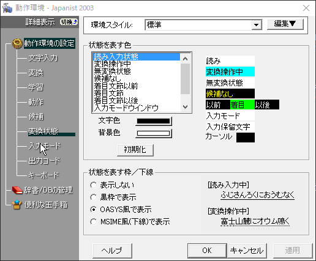Select 候補なし in the state list
The height and width of the screenshot is (261, 316).
point(108,78)
